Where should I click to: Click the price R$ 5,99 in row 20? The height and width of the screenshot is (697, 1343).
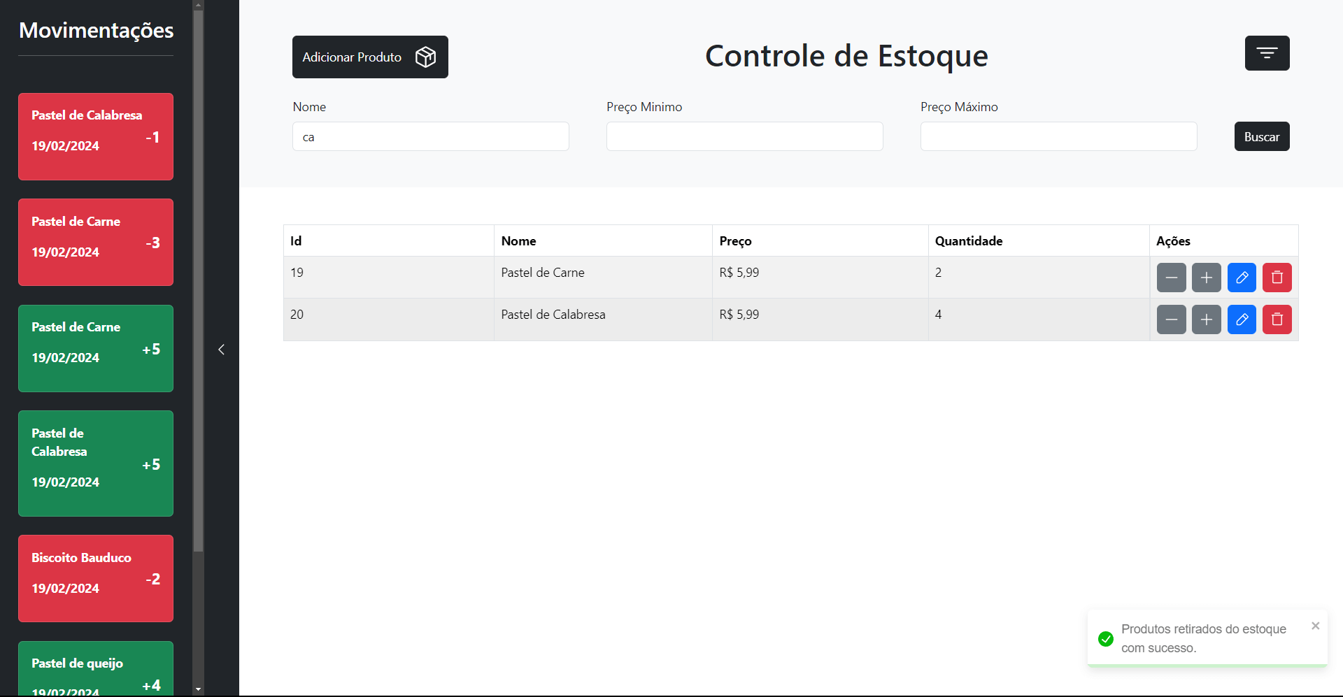pos(739,315)
